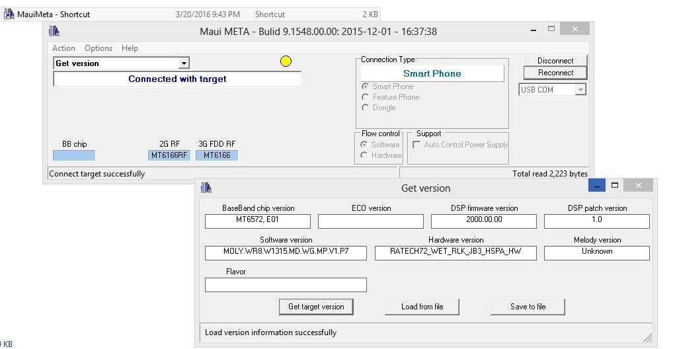Select the Smart Phone radio button
The height and width of the screenshot is (349, 673).
(x=365, y=87)
